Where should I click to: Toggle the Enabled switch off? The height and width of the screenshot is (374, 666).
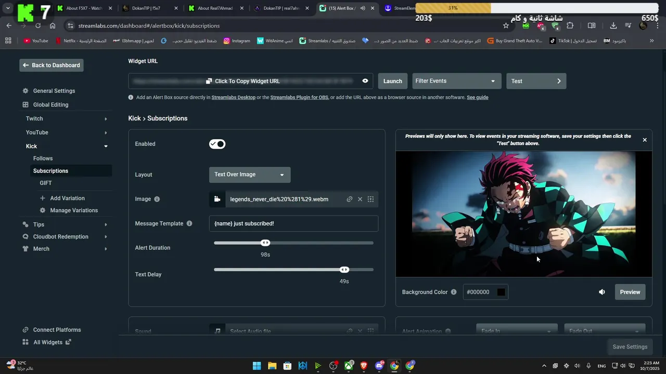[x=217, y=144]
